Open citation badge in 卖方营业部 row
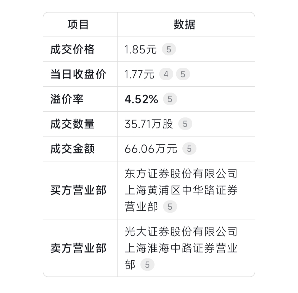298x293 pixels. point(147,265)
